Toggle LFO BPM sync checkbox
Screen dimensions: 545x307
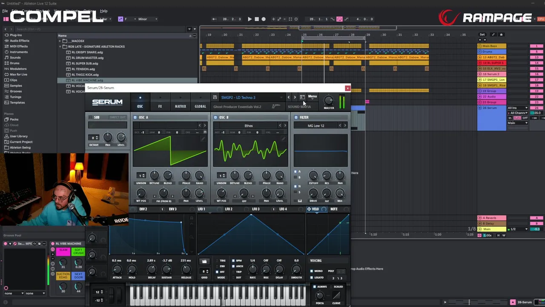point(233,261)
